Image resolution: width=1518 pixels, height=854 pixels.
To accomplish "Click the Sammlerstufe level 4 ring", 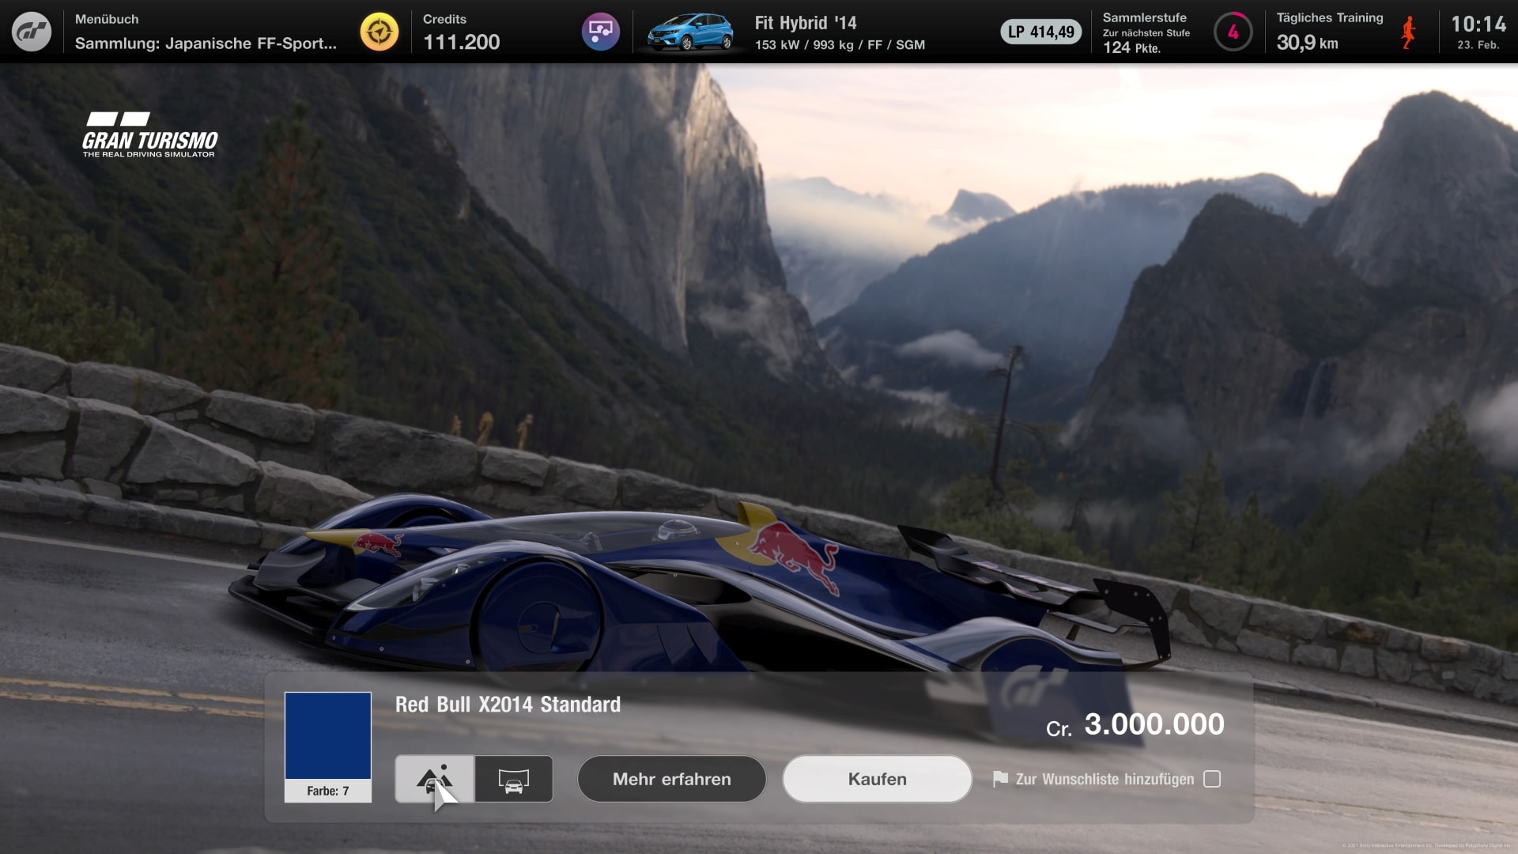I will point(1233,32).
